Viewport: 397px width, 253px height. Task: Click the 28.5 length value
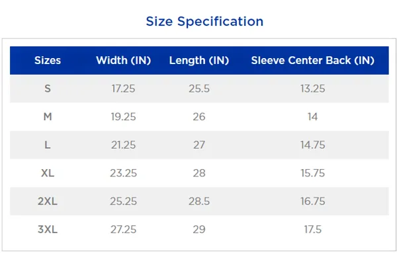pyautogui.click(x=199, y=201)
